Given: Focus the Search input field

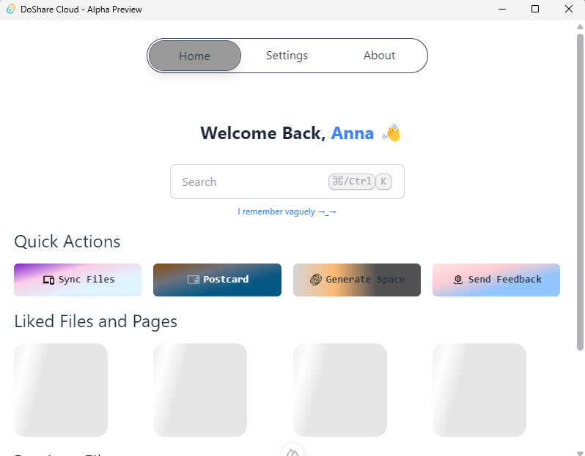Looking at the screenshot, I should click(x=249, y=182).
